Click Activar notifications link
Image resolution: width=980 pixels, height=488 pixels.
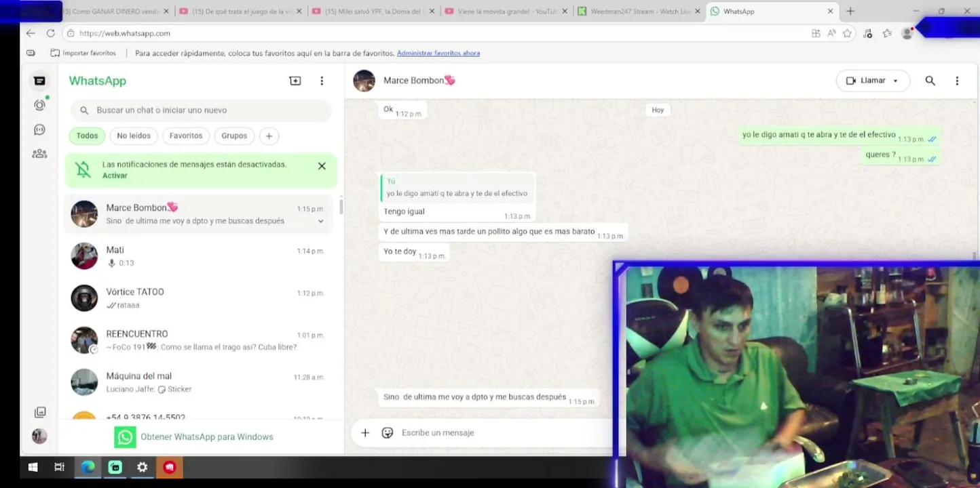click(x=115, y=176)
